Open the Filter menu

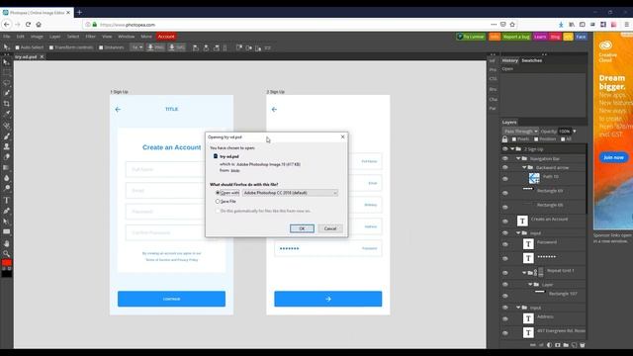click(90, 37)
